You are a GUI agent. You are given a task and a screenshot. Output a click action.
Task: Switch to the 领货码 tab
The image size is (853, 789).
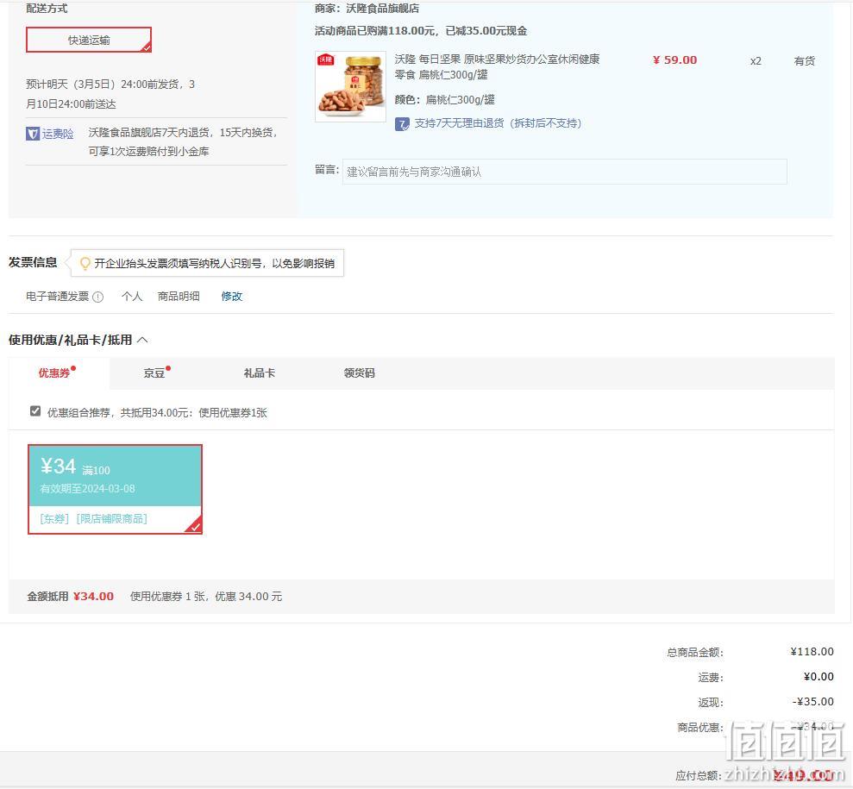coord(359,373)
